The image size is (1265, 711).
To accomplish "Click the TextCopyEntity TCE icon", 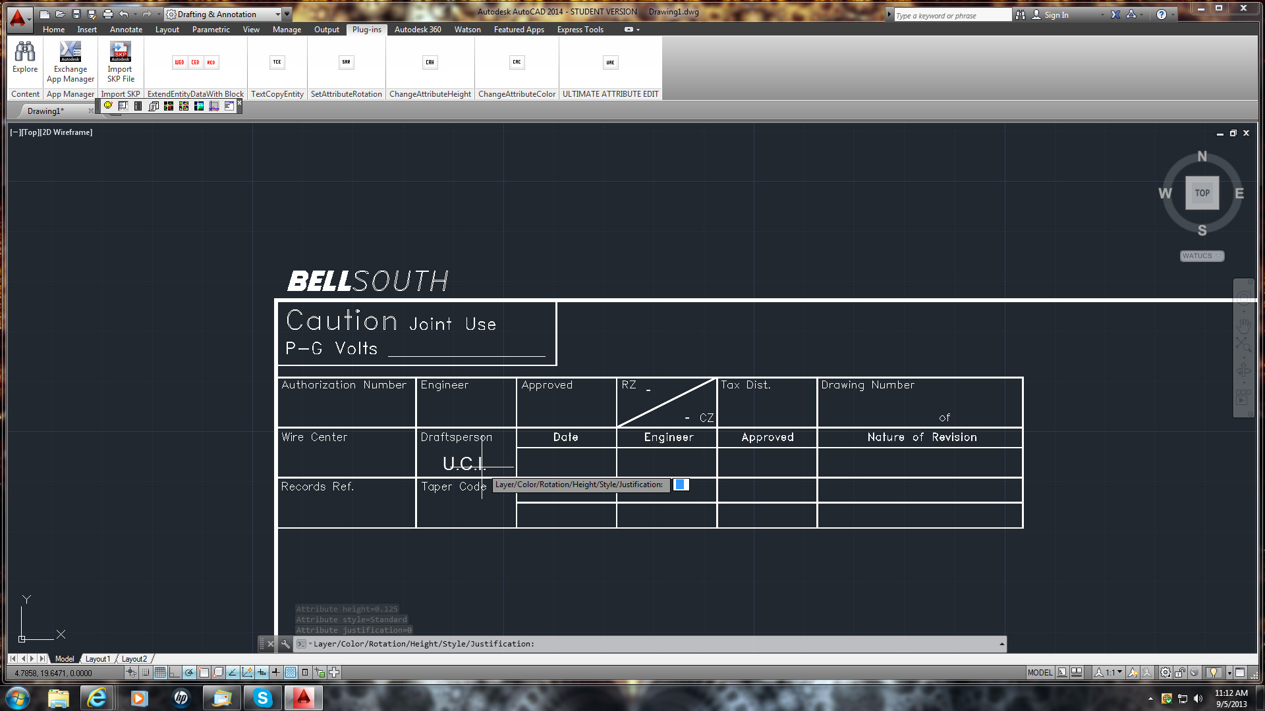I will pos(277,63).
